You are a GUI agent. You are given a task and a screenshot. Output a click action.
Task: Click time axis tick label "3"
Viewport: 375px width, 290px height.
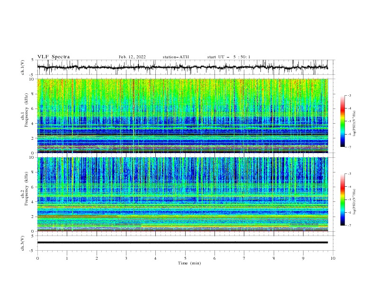[x=126, y=258]
